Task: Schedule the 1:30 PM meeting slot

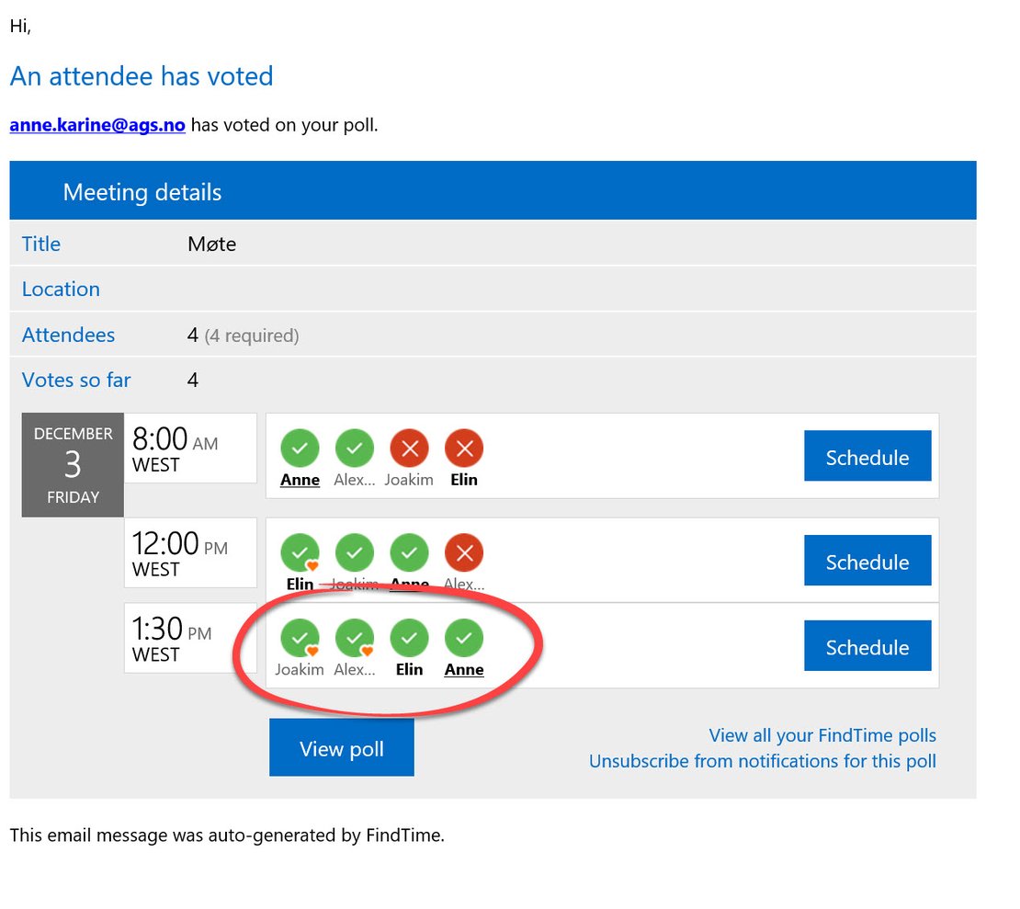Action: coord(867,646)
